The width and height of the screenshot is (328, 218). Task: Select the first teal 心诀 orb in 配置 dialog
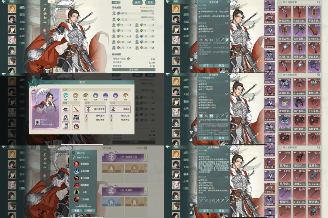tap(66, 96)
